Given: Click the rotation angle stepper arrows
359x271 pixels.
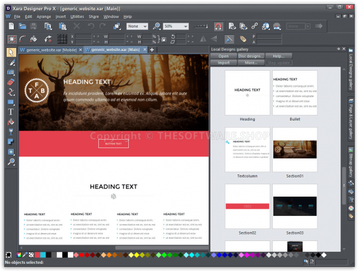Looking at the screenshot, I should tap(190, 36).
